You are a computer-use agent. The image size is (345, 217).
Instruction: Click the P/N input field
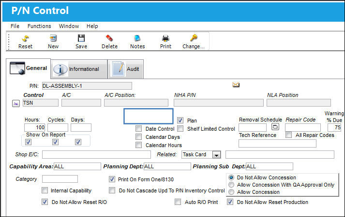tap(87, 86)
